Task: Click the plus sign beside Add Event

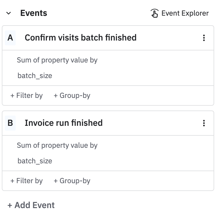Action: 10,205
